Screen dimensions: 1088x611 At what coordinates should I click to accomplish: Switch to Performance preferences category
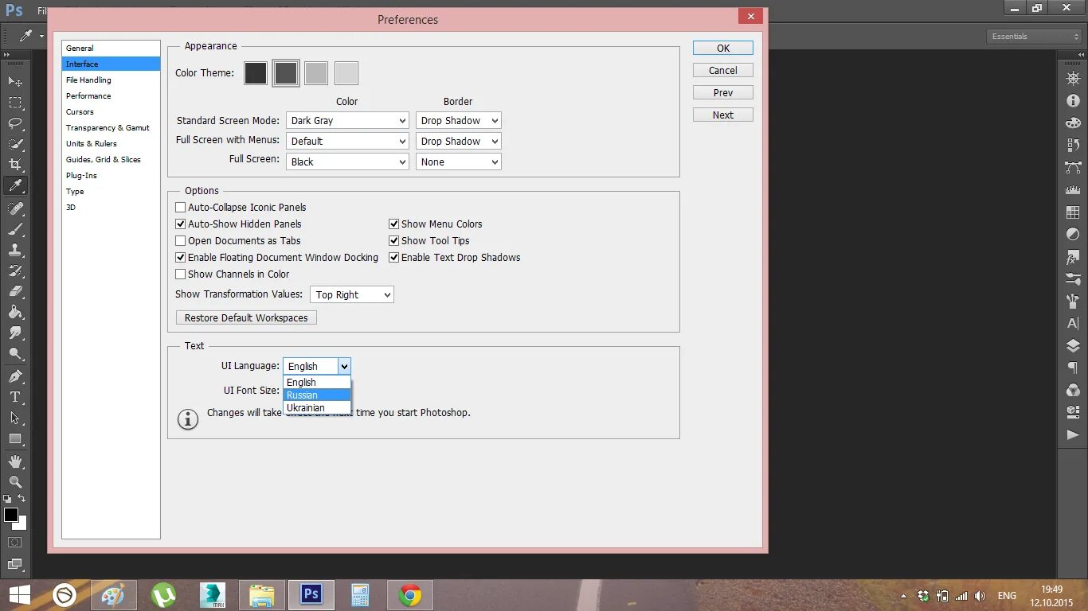(111, 95)
